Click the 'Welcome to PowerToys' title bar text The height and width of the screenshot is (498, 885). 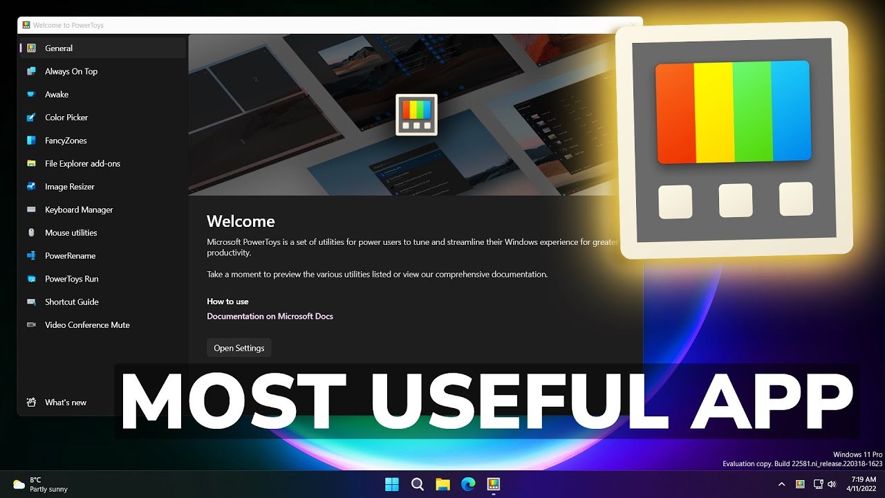pyautogui.click(x=68, y=25)
